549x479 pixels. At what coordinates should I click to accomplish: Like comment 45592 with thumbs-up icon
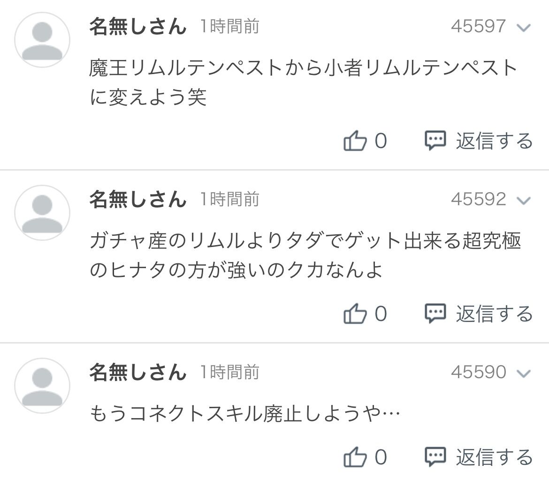355,313
